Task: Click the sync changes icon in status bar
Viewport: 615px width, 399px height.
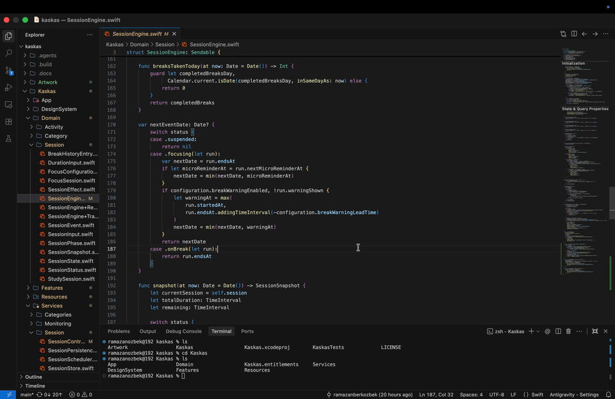Action: pyautogui.click(x=49, y=395)
